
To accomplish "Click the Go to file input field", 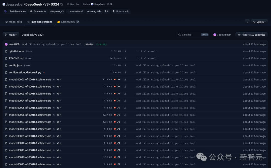I will [193, 35].
